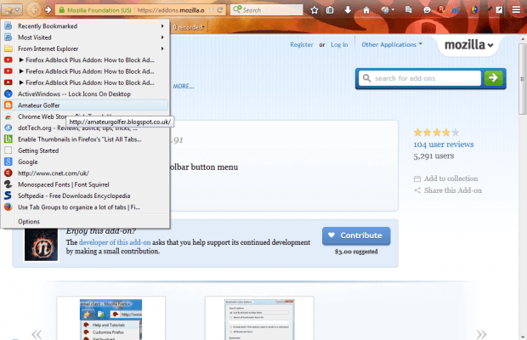The width and height of the screenshot is (527, 340).
Task: Go to previous screenshots arrow
Action: (x=37, y=334)
